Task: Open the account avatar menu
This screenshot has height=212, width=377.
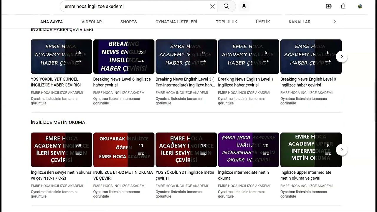Action: click(x=360, y=6)
